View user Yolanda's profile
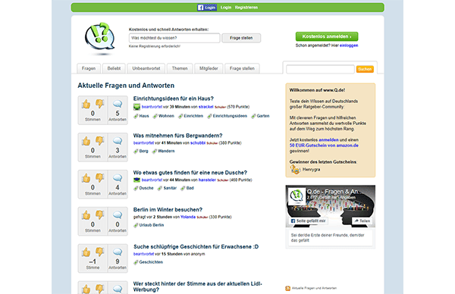 [188, 217]
